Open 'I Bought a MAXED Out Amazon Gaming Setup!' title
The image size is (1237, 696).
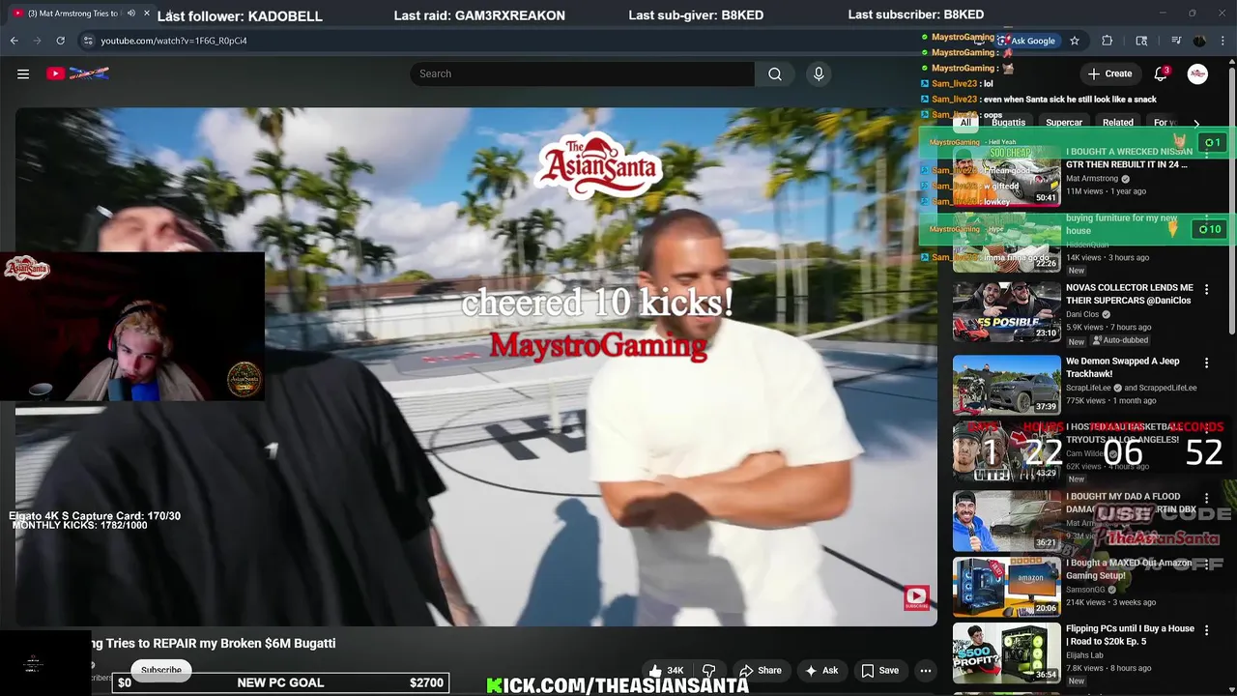(x=1129, y=569)
